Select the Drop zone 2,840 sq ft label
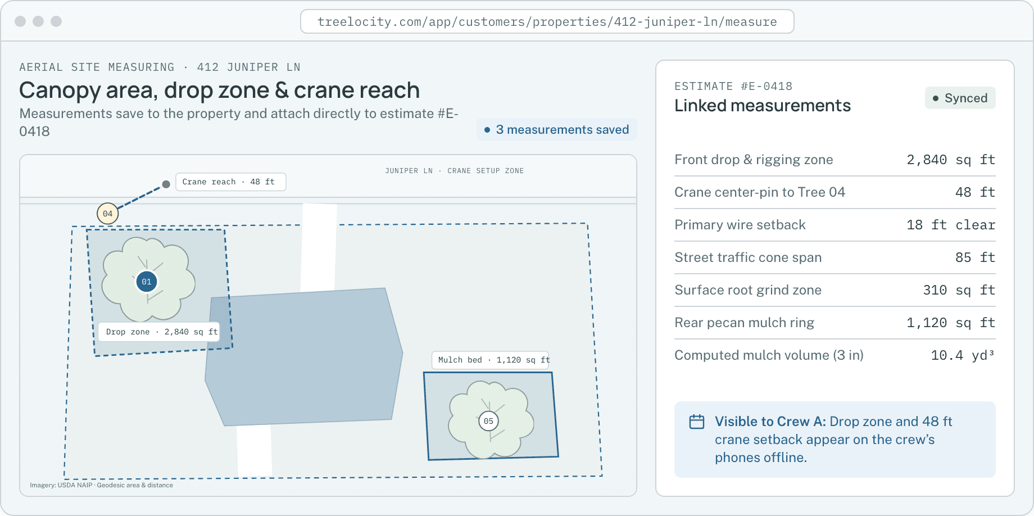The width and height of the screenshot is (1034, 516). 159,332
